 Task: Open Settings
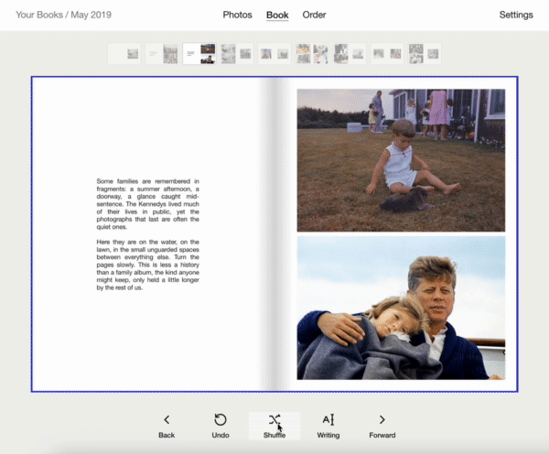(516, 15)
